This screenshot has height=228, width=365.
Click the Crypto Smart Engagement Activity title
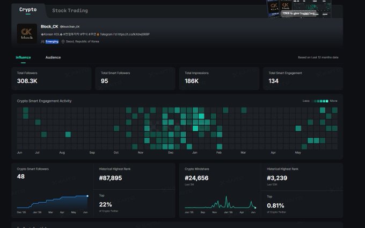pos(44,101)
